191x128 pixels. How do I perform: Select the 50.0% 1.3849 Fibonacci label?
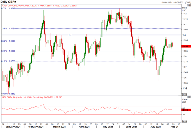click(8, 51)
